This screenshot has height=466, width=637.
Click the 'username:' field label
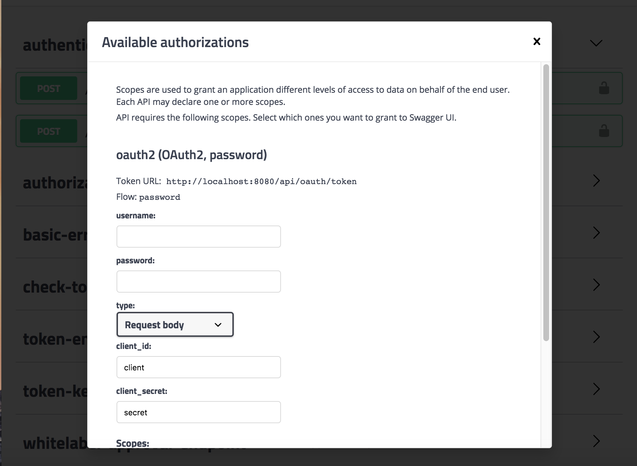click(136, 216)
